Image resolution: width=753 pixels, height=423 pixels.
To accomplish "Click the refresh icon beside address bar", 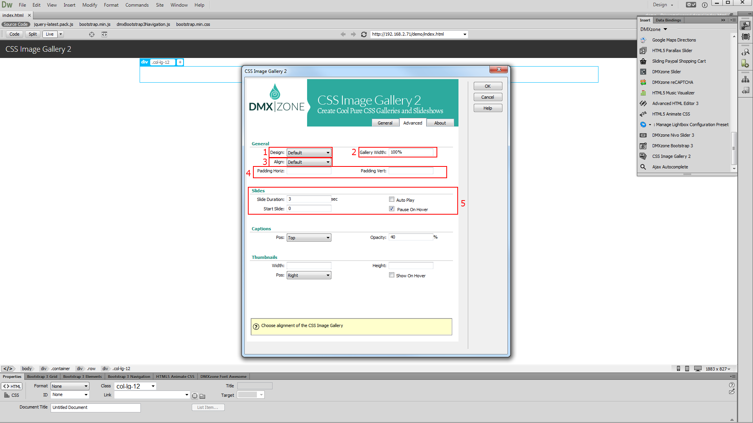I will (x=364, y=34).
